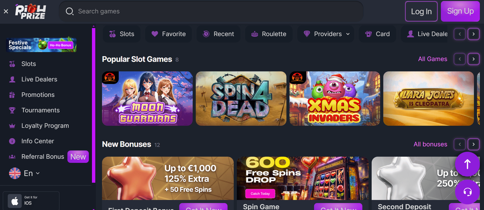Click the Info Center info icon

coord(12,141)
